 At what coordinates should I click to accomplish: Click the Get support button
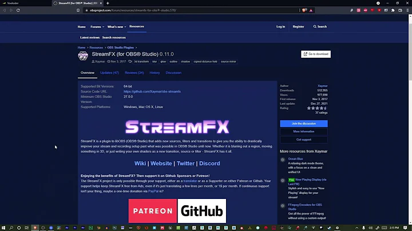304,140
